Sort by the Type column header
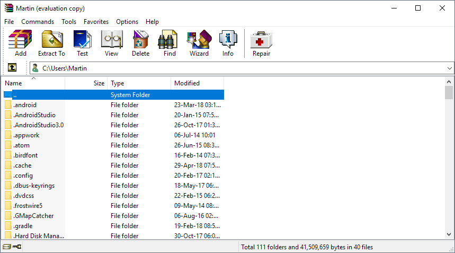Viewport: 455px width, 253px height. click(139, 83)
